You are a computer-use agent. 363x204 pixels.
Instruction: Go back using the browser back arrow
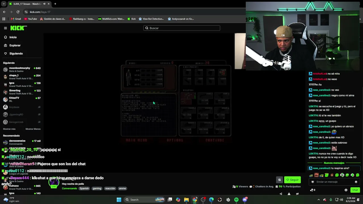[4, 12]
